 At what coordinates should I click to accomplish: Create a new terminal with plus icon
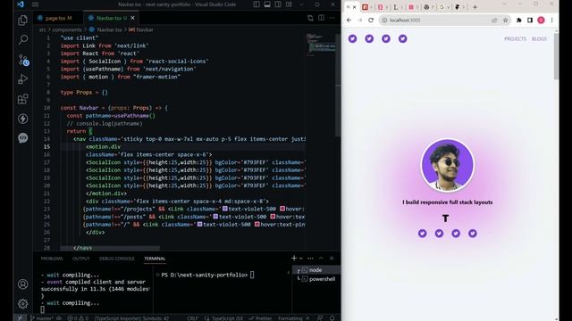(294, 258)
